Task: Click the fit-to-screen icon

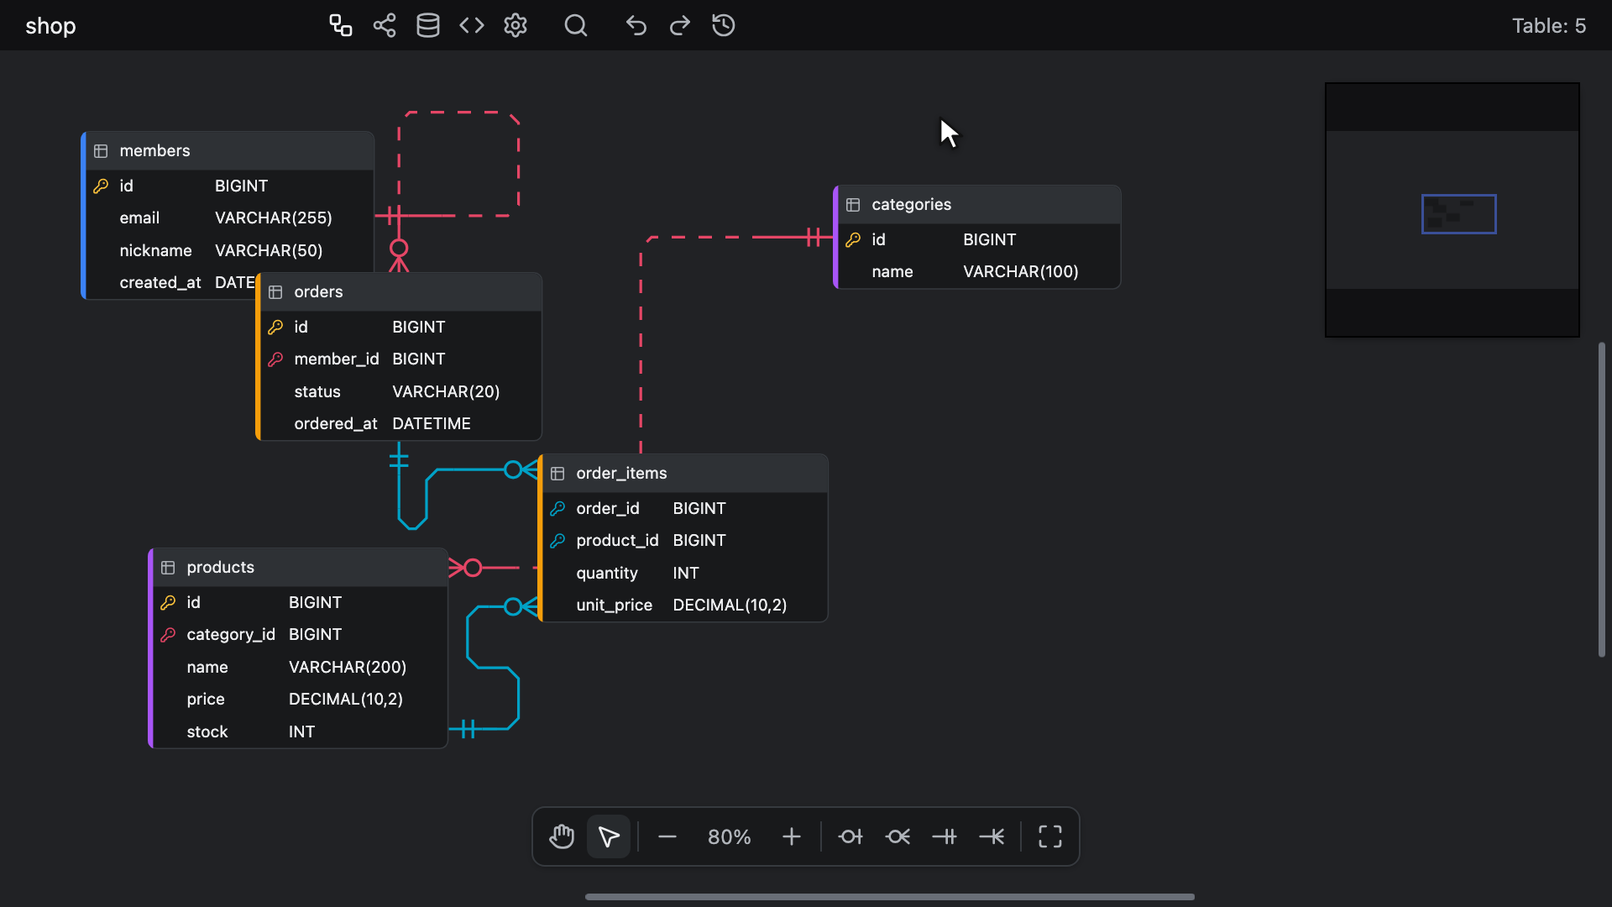Action: pyautogui.click(x=1050, y=836)
